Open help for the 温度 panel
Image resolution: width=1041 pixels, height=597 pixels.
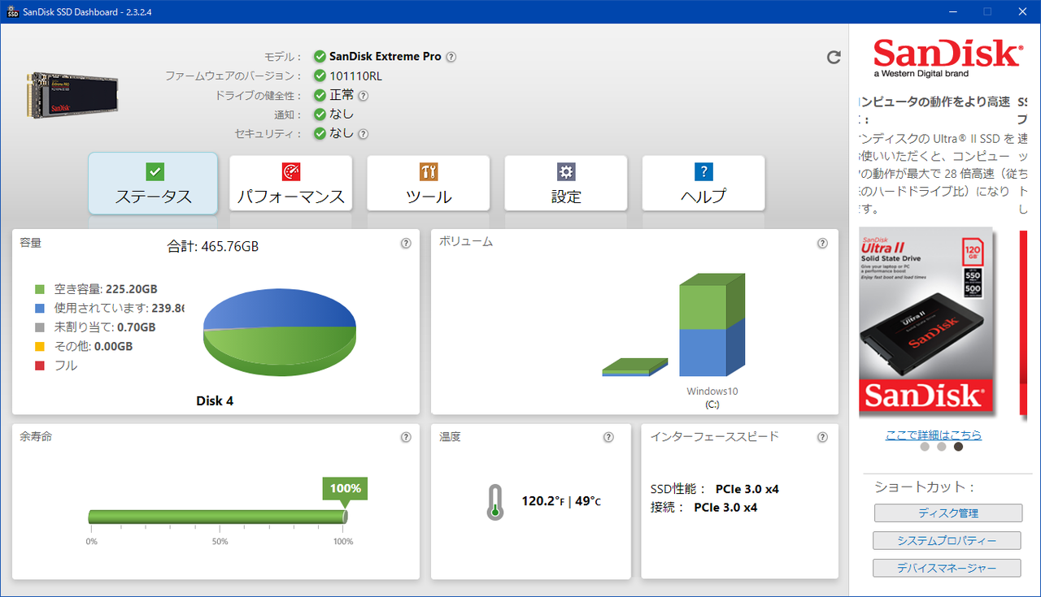608,438
